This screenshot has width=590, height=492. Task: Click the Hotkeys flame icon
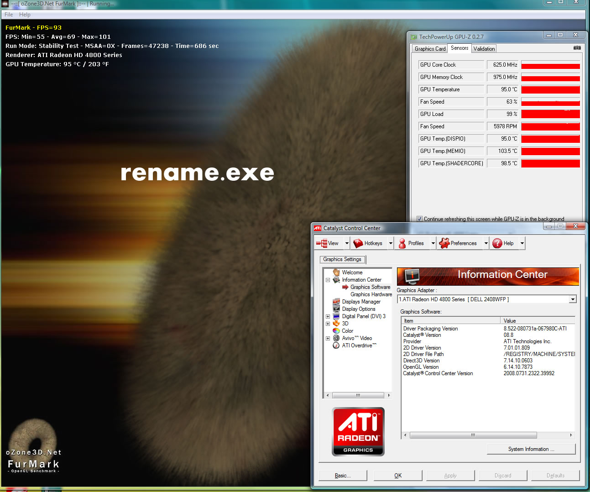tap(358, 243)
